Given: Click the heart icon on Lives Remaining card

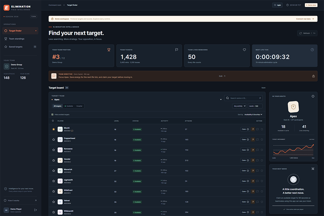Looking at the screenshot, I should click(244, 50).
